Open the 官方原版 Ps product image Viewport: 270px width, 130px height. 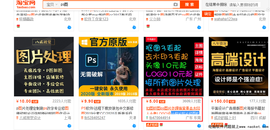109,66
